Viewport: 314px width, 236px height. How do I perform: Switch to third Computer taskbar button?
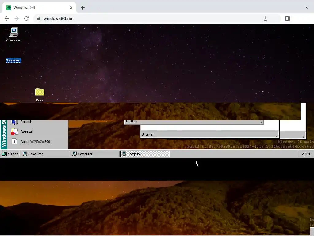(145, 154)
